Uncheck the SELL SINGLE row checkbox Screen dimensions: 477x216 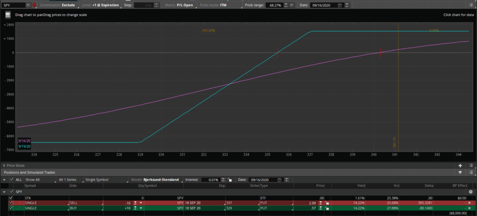(x=11, y=203)
